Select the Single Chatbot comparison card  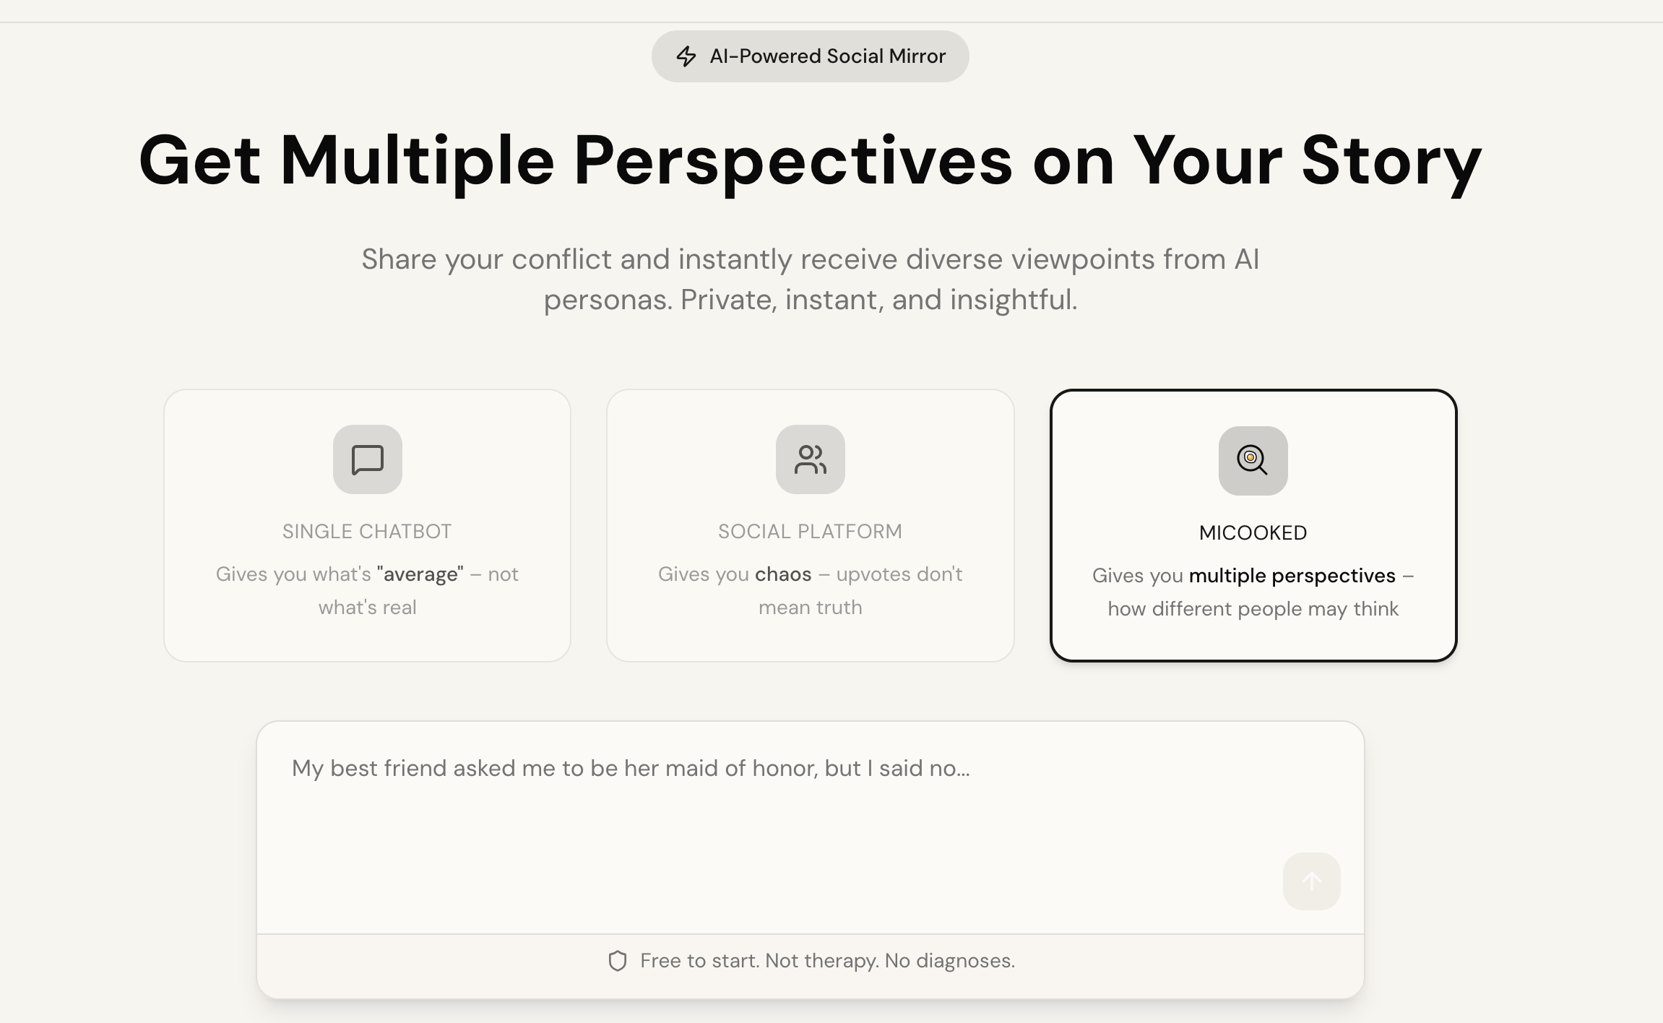coord(367,525)
